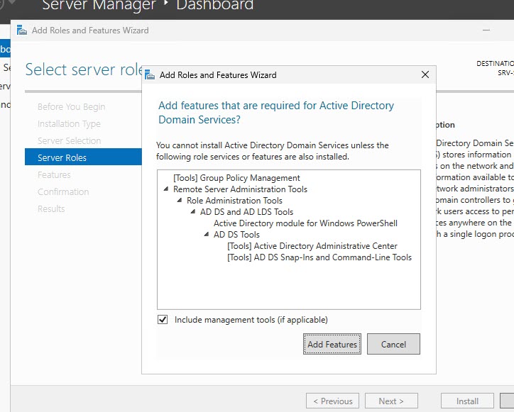Click Dashboard breadcrumb in Server Manager header
This screenshot has height=412, width=514.
pos(214,5)
